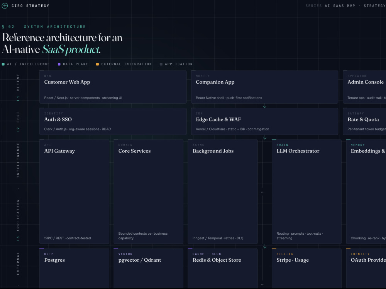
Task: Click the BRAIN tag above LLM Orchestrator
Action: coord(282,145)
